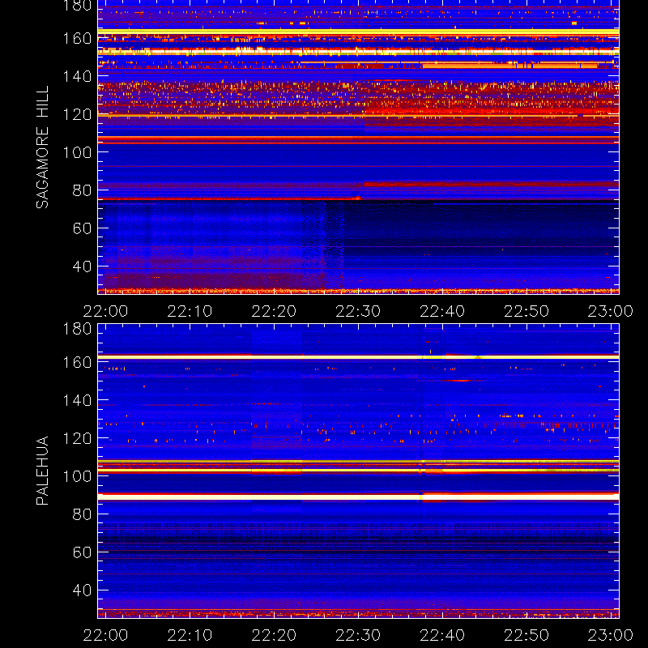Choose the 140 frequency tick on Palehua axis
The image size is (648, 648).
tap(77, 400)
